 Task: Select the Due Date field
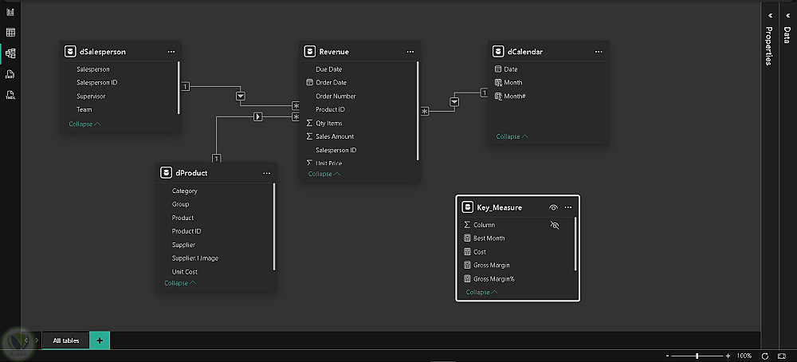[x=329, y=69]
